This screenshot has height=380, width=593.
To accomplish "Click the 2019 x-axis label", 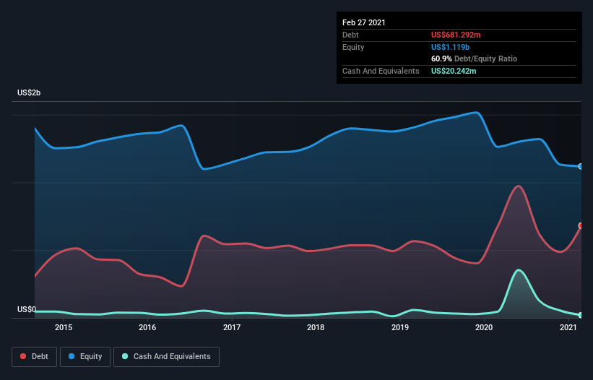I will (400, 327).
